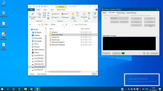Viewport: 163px width, 91px height.
Task: Create a New folder from ribbon
Action: [73, 16]
